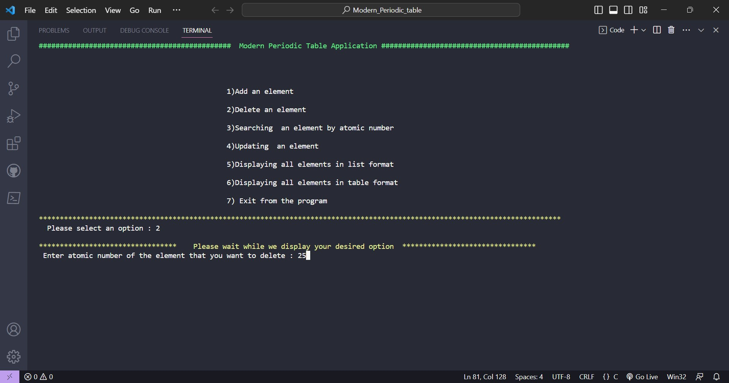Click in the terminal input after 25
Image resolution: width=729 pixels, height=383 pixels.
click(x=308, y=256)
